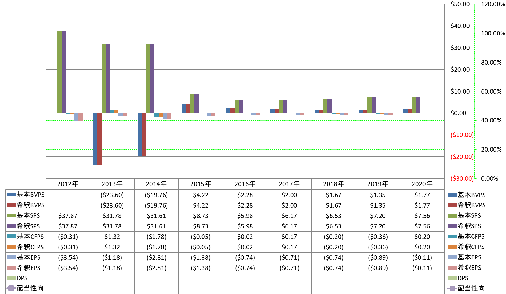
Task: Click the 希釈CFPS 2014年 value ($1.78)
Action: (x=156, y=247)
